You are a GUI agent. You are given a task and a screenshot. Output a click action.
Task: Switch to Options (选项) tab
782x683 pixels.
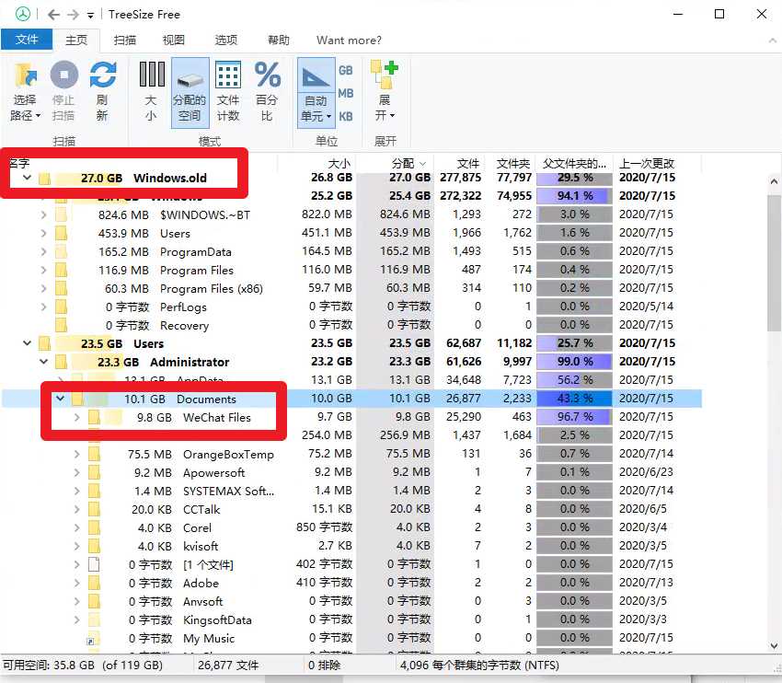click(226, 40)
